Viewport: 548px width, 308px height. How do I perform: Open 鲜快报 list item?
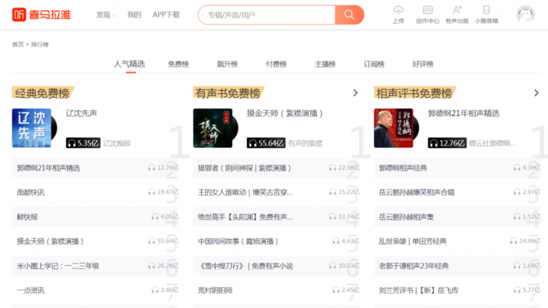click(x=28, y=217)
